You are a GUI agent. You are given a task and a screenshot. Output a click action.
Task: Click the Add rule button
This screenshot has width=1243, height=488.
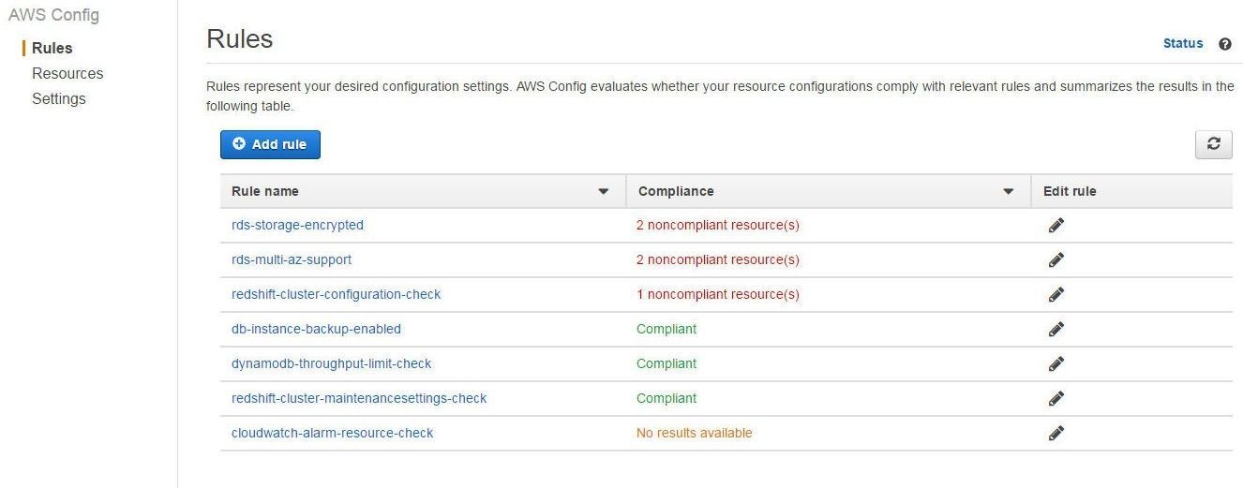pos(270,144)
